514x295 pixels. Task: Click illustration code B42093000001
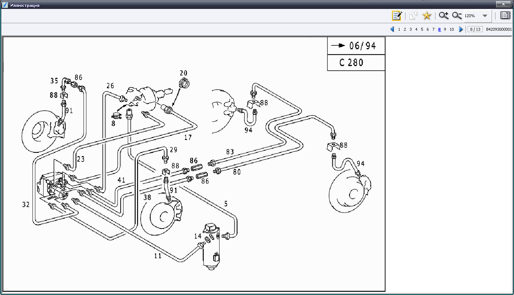point(499,30)
